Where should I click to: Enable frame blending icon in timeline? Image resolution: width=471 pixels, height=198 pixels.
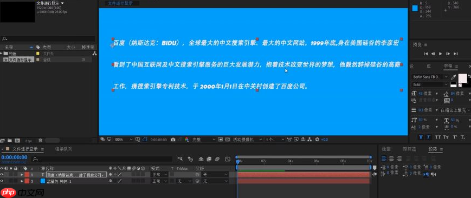pos(209,159)
